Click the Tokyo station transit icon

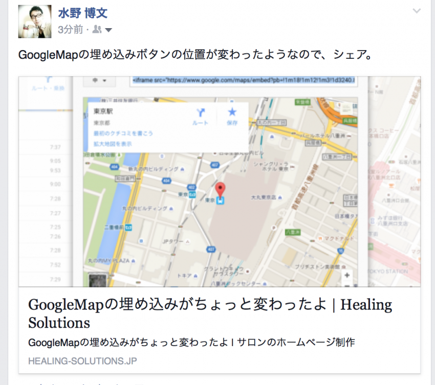220,200
